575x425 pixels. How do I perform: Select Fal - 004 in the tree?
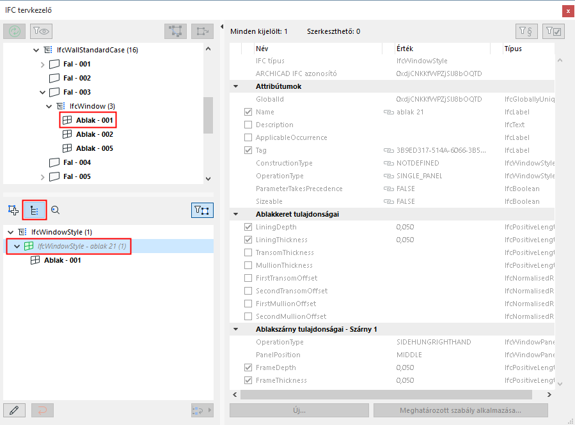point(77,162)
